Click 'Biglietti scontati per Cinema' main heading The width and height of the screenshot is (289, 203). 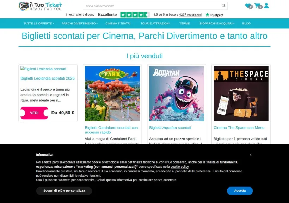tap(144, 36)
